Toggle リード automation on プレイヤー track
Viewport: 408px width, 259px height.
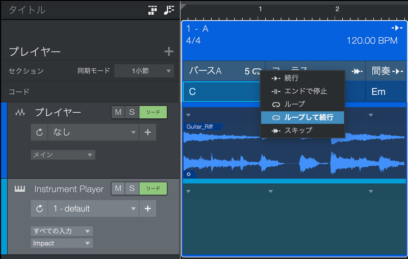click(x=153, y=112)
